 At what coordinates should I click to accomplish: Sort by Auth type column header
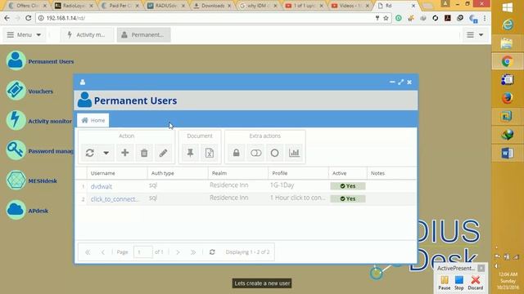tap(178, 173)
